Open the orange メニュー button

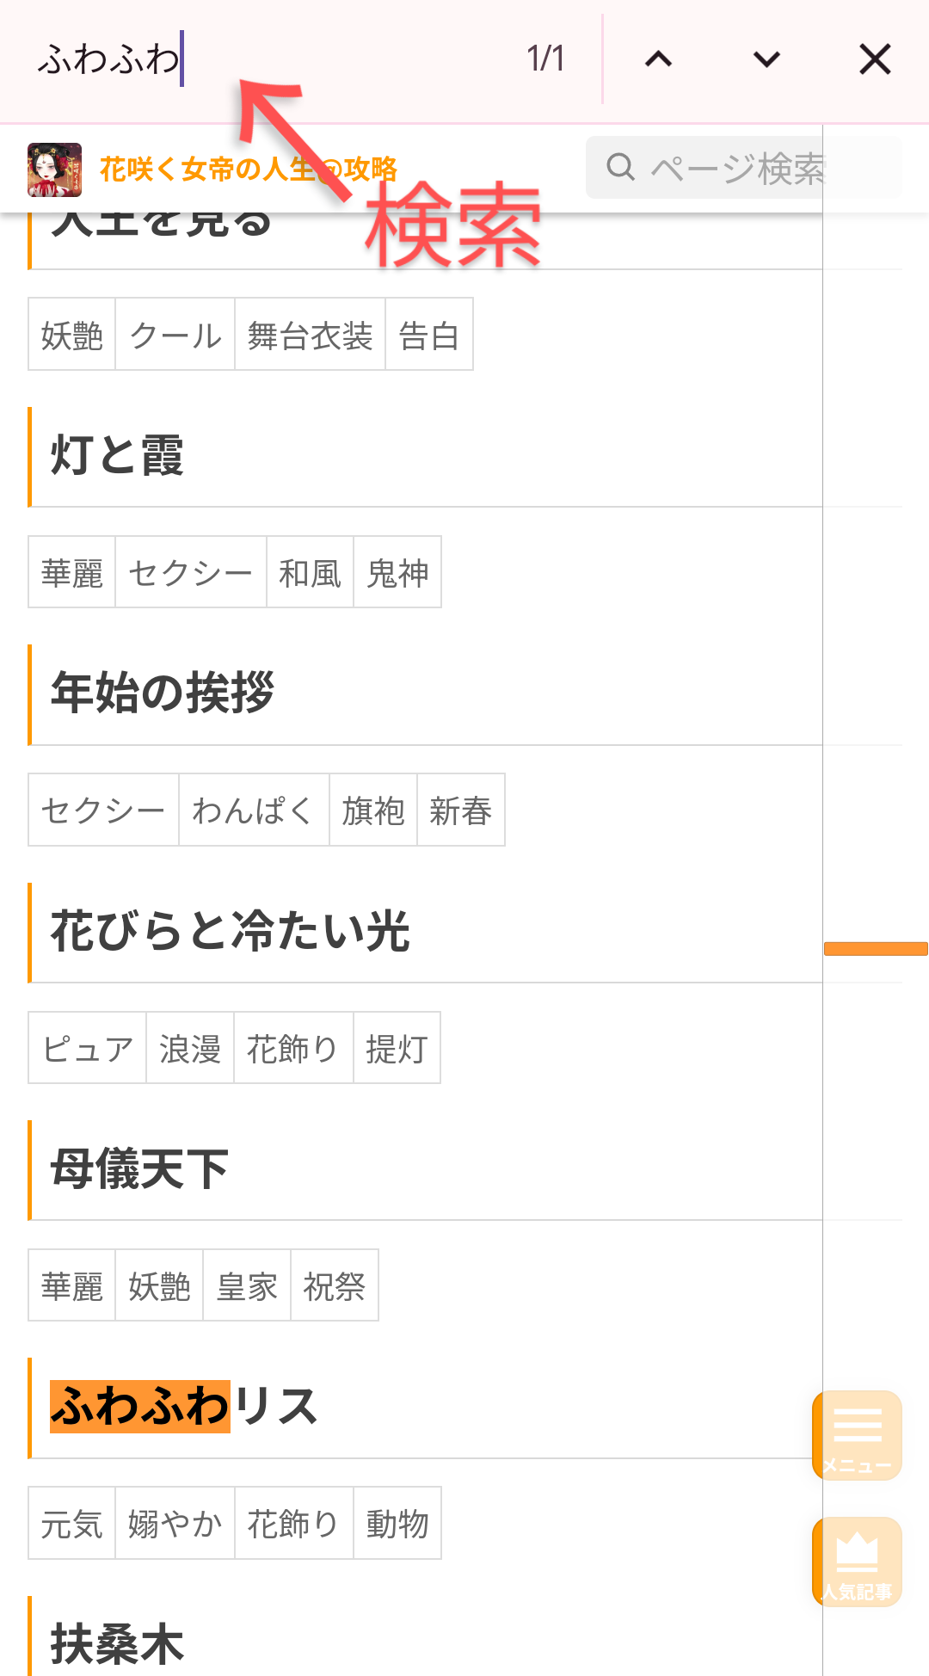click(858, 1435)
